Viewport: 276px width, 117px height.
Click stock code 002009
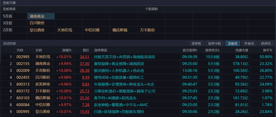[23, 71]
